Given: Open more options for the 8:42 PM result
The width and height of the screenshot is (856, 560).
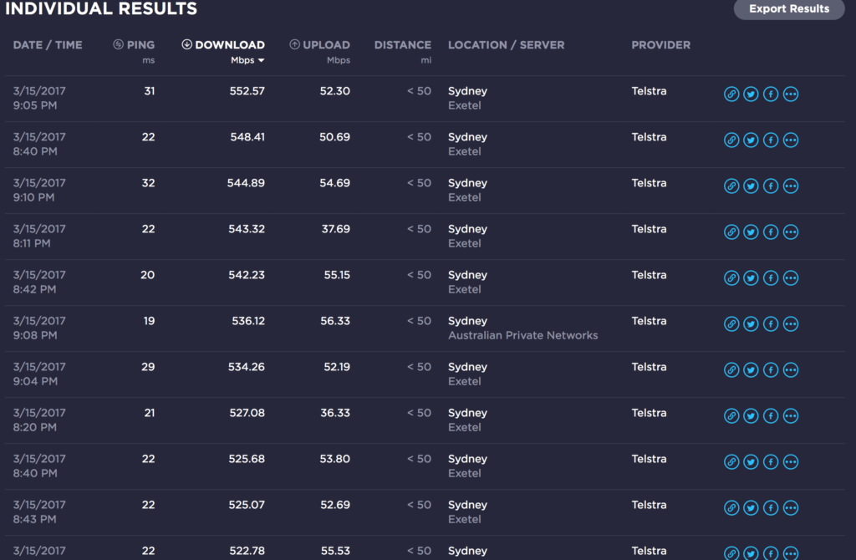Looking at the screenshot, I should (x=791, y=277).
